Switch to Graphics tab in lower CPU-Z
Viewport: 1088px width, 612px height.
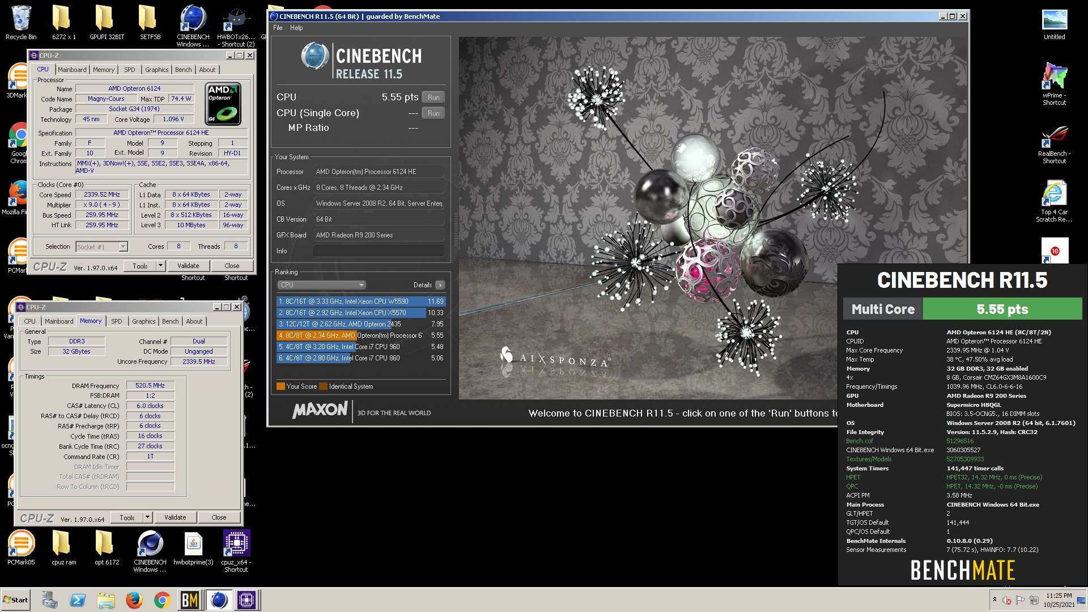click(143, 321)
